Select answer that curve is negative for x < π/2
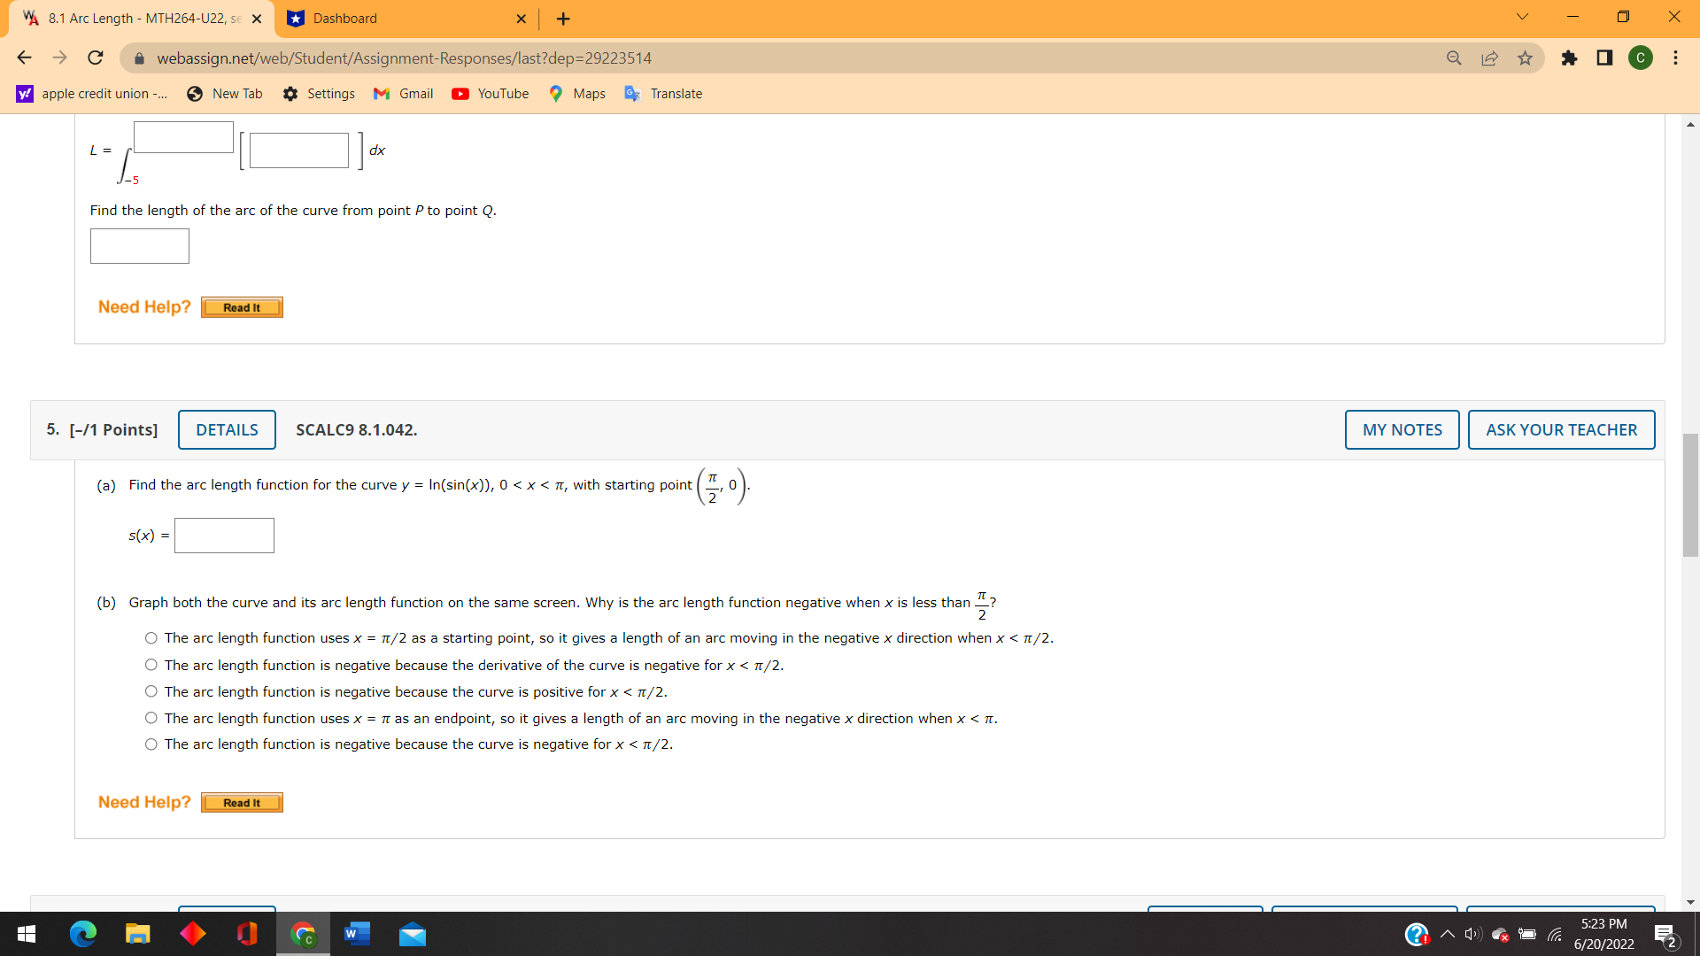1700x956 pixels. click(151, 744)
